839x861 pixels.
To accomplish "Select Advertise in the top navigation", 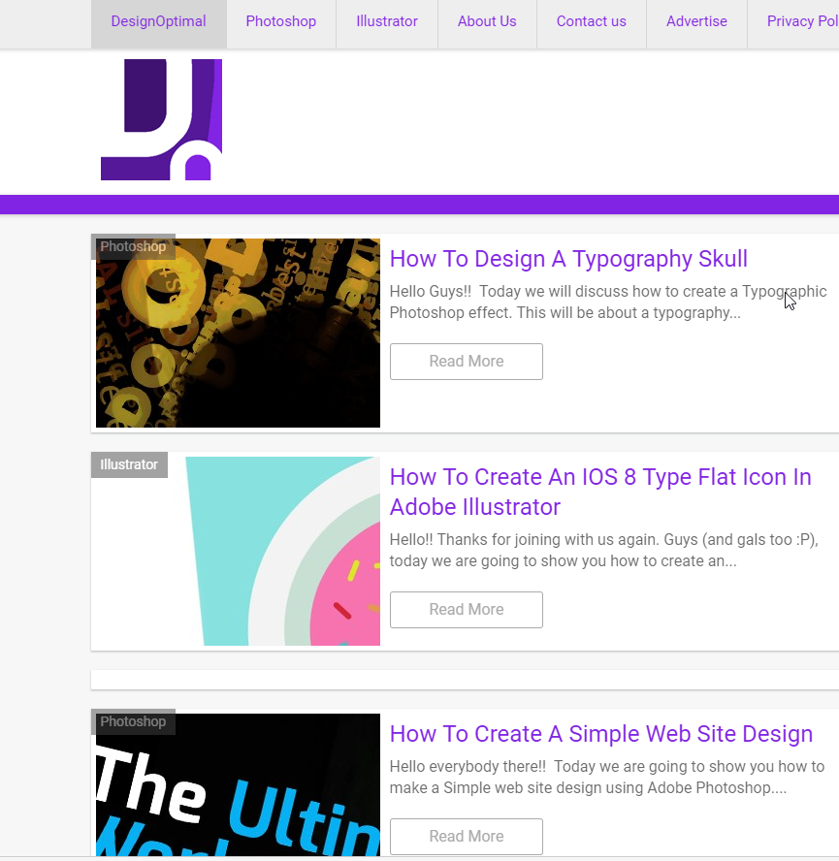I will click(695, 21).
